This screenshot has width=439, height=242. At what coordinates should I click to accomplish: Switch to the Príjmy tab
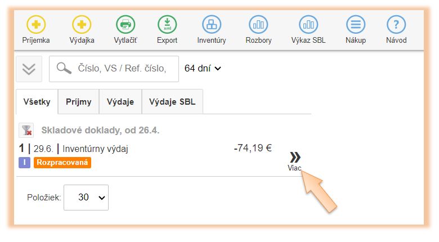click(x=78, y=102)
